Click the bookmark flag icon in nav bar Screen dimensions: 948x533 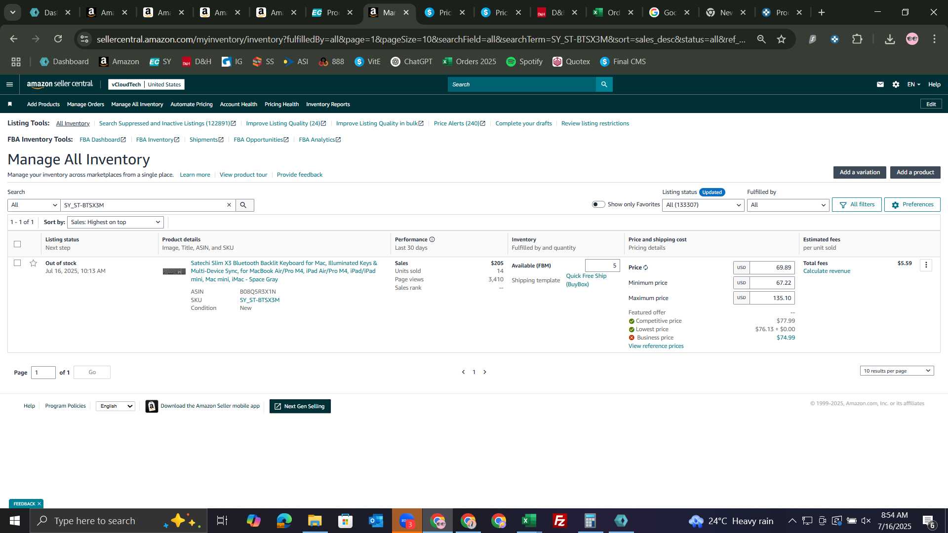coord(10,104)
